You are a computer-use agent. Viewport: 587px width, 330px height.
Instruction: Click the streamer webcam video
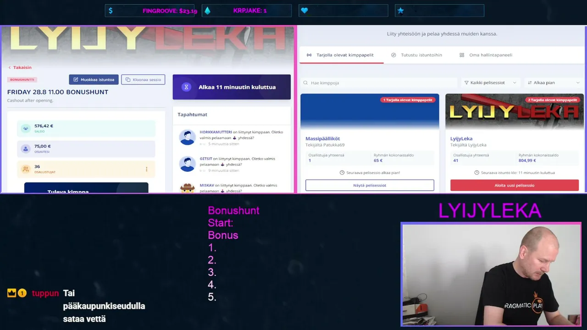tap(491, 275)
